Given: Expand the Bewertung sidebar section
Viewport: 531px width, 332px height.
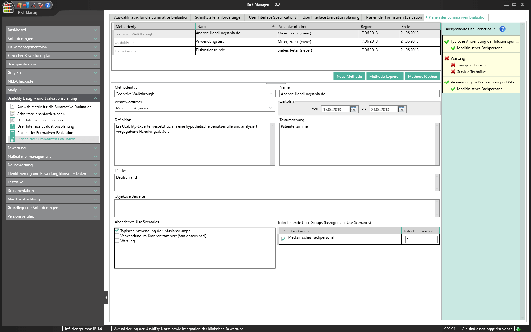Looking at the screenshot, I should [52, 148].
